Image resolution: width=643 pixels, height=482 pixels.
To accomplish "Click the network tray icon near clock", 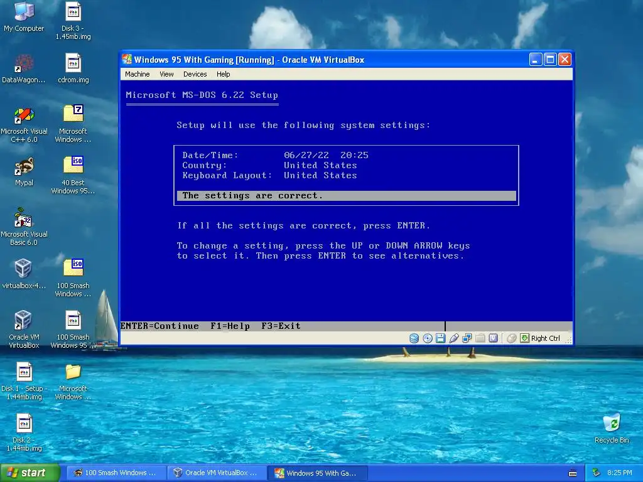I will click(x=597, y=473).
